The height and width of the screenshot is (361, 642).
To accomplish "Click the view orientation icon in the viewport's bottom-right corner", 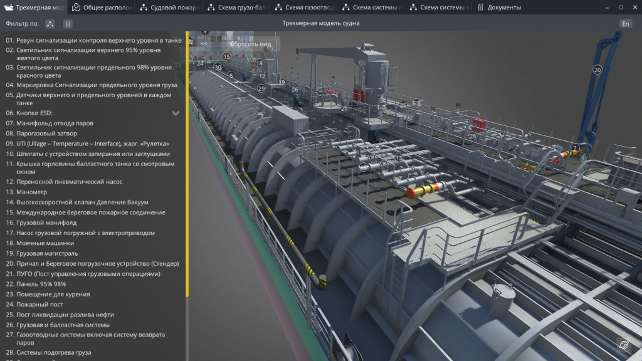I will pos(624,345).
